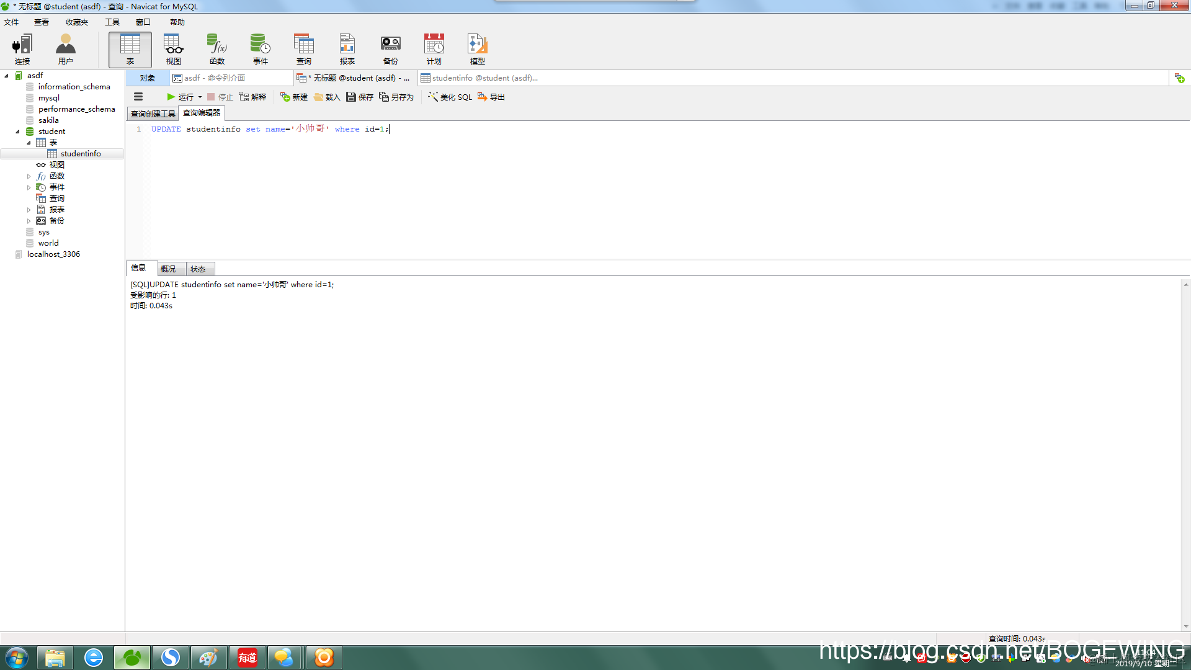
Task: Open the 有道 app in taskbar
Action: 248,657
